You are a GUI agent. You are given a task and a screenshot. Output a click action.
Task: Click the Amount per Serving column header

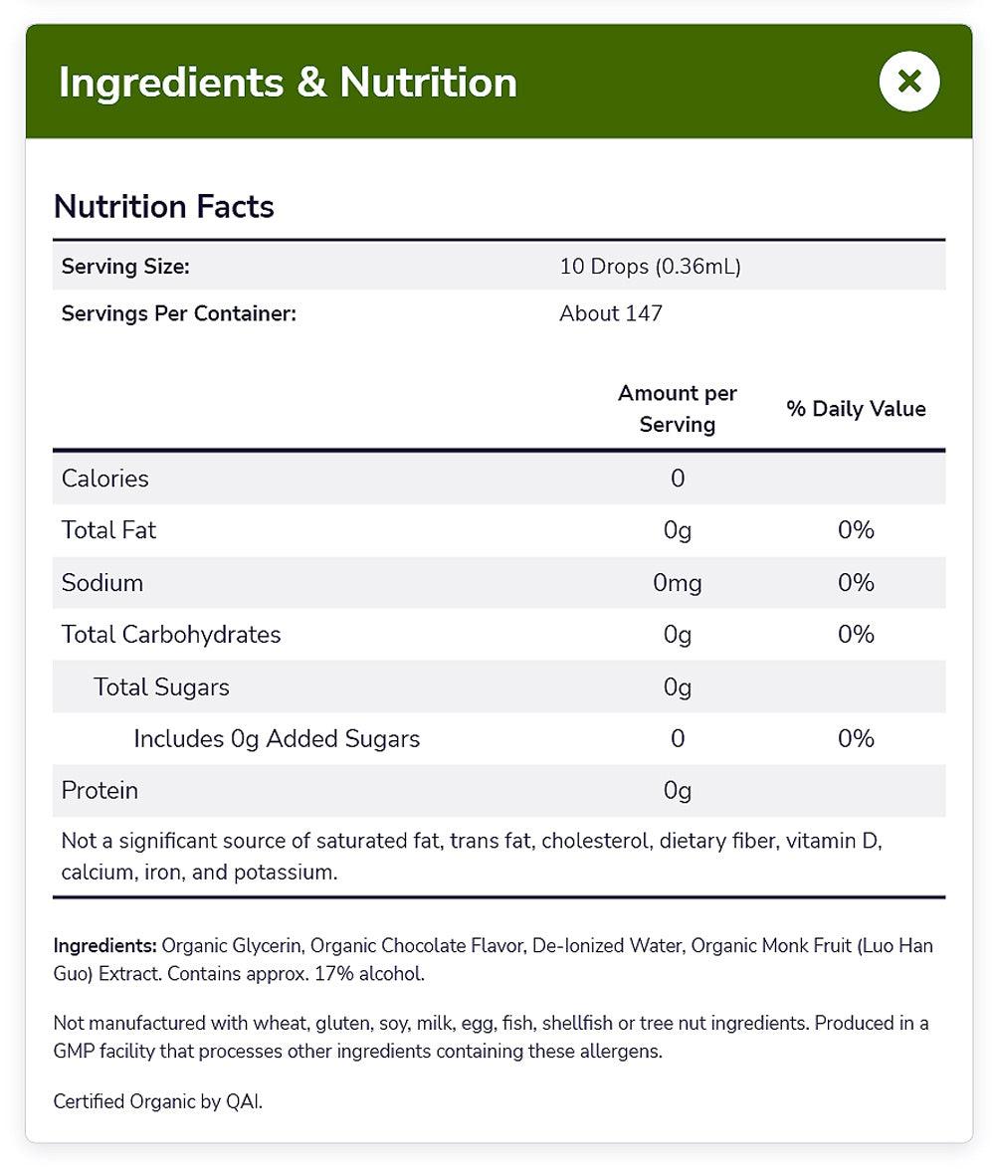pyautogui.click(x=677, y=409)
